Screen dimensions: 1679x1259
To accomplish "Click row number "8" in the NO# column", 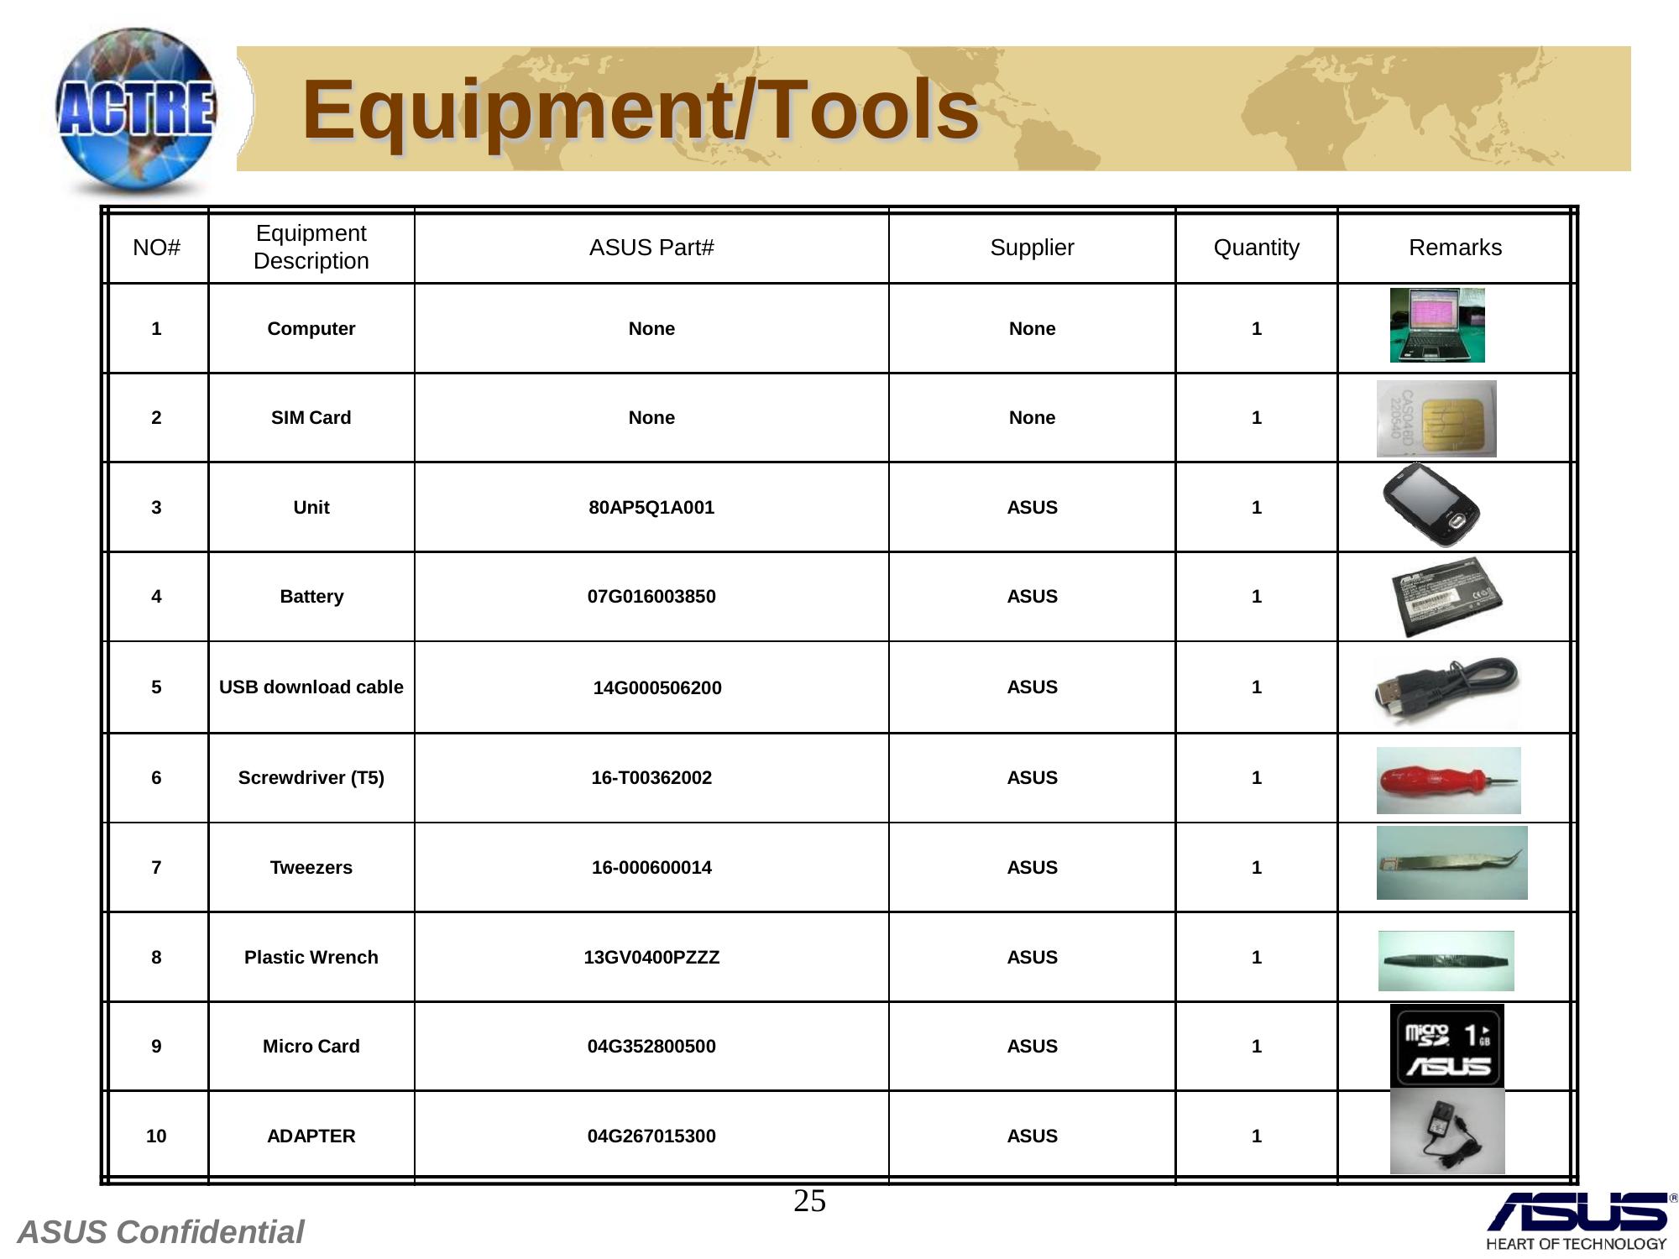I will pyautogui.click(x=156, y=958).
